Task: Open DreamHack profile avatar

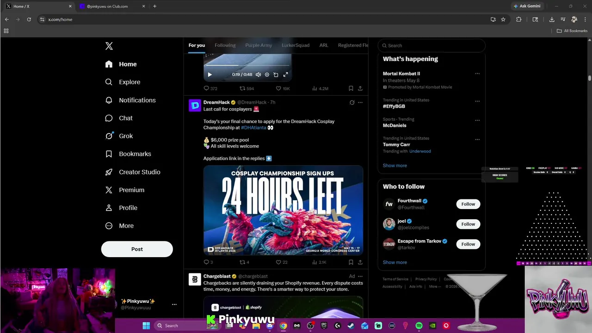Action: 195,105
